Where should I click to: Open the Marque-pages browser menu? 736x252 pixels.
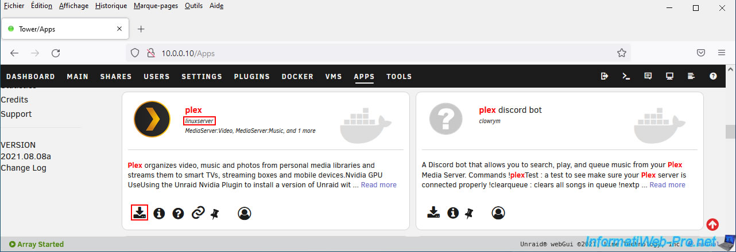pos(156,6)
